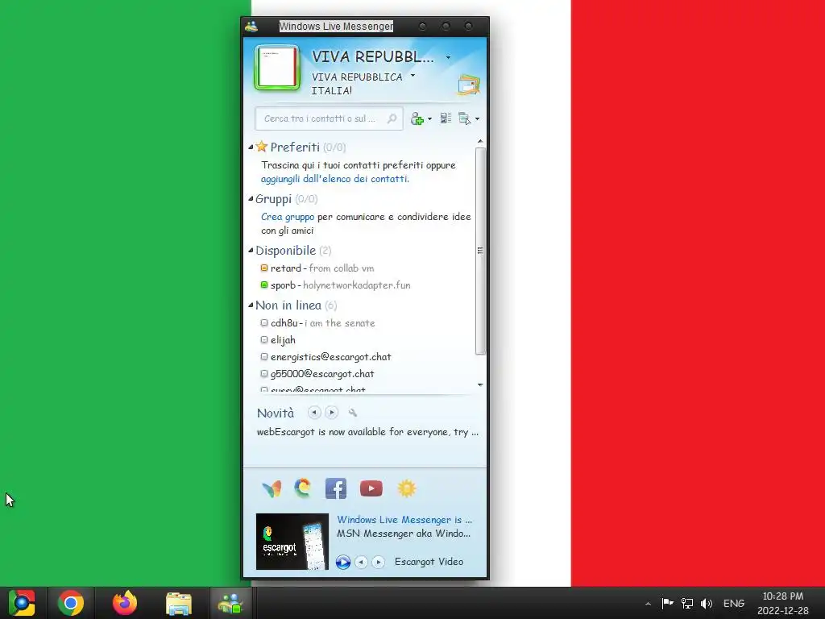This screenshot has width=825, height=619.
Task: Open the Windows Live Messenger is ... link
Action: [x=404, y=520]
